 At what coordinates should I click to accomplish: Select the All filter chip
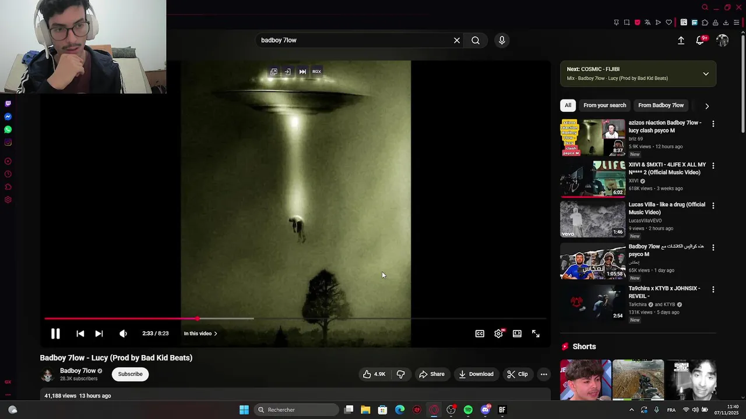(568, 105)
